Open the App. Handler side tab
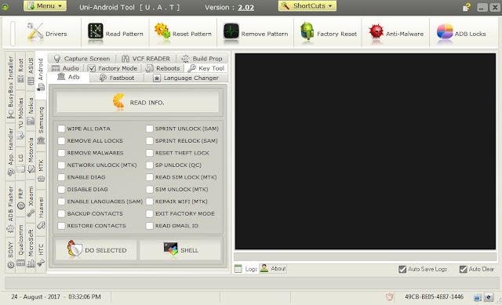 (10, 151)
